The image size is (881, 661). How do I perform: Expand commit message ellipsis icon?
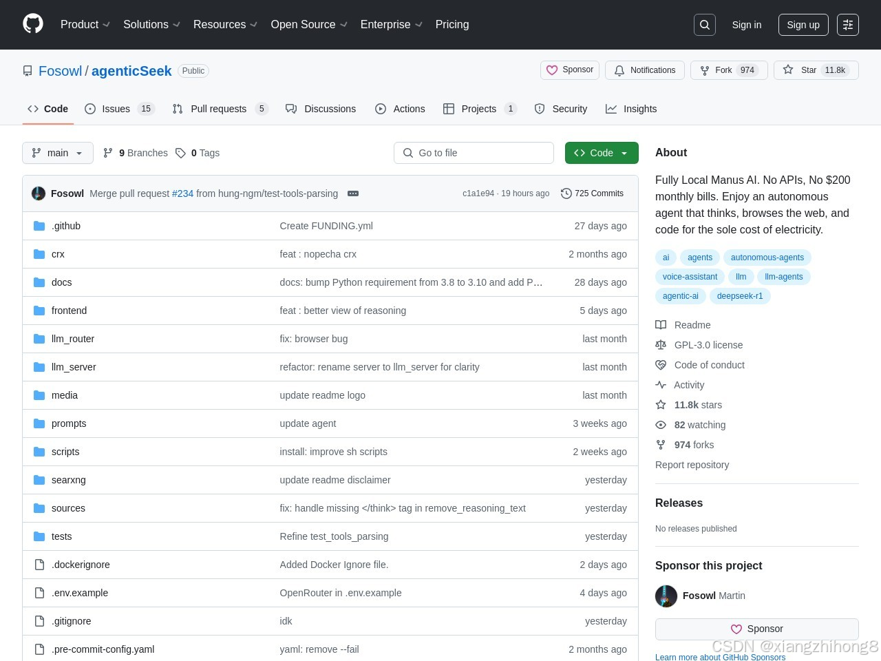[x=353, y=193]
